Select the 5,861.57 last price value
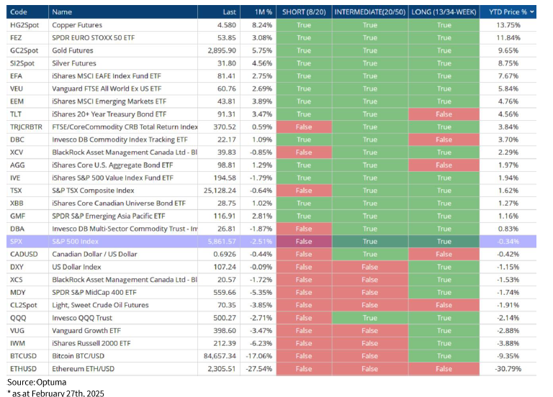Viewport: 553px width, 397px height. 222,242
